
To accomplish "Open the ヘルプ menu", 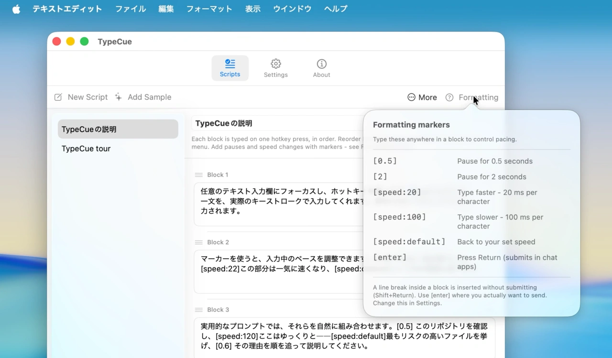I will coord(336,9).
